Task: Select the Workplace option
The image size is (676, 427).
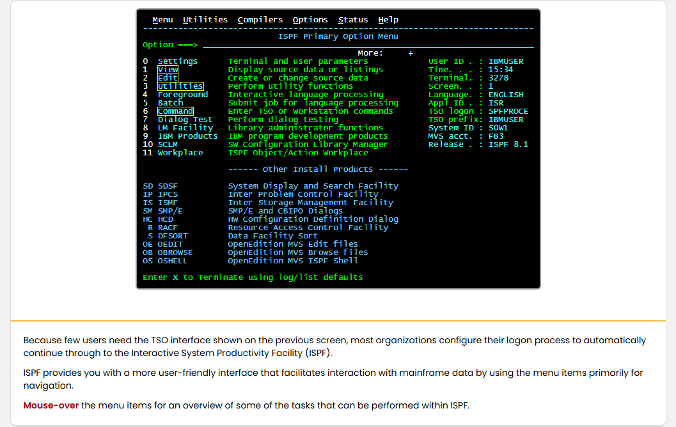Action: (180, 153)
